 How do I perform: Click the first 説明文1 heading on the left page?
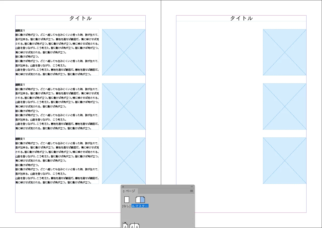[20, 31]
